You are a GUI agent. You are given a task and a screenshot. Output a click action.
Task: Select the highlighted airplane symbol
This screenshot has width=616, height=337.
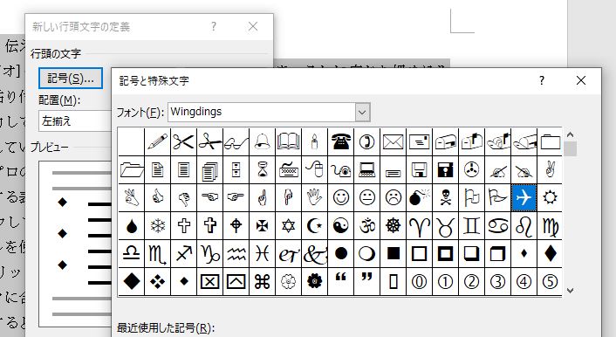coord(524,197)
